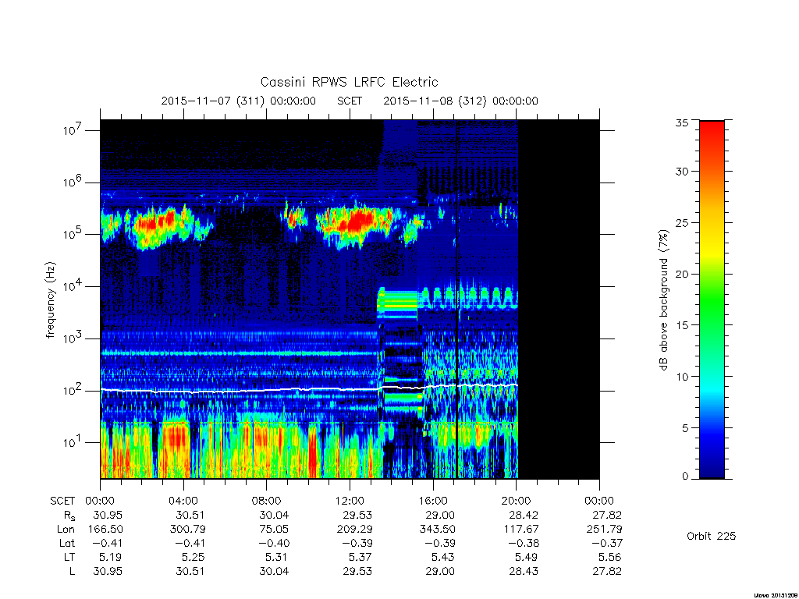799x599 pixels.
Task: Click the Rs row value 29.00
Action: pos(440,515)
